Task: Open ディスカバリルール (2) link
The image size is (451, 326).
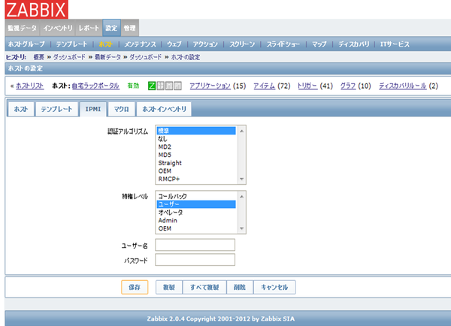Action: [x=408, y=86]
